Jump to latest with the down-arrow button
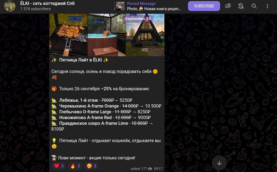 [x=219, y=163]
